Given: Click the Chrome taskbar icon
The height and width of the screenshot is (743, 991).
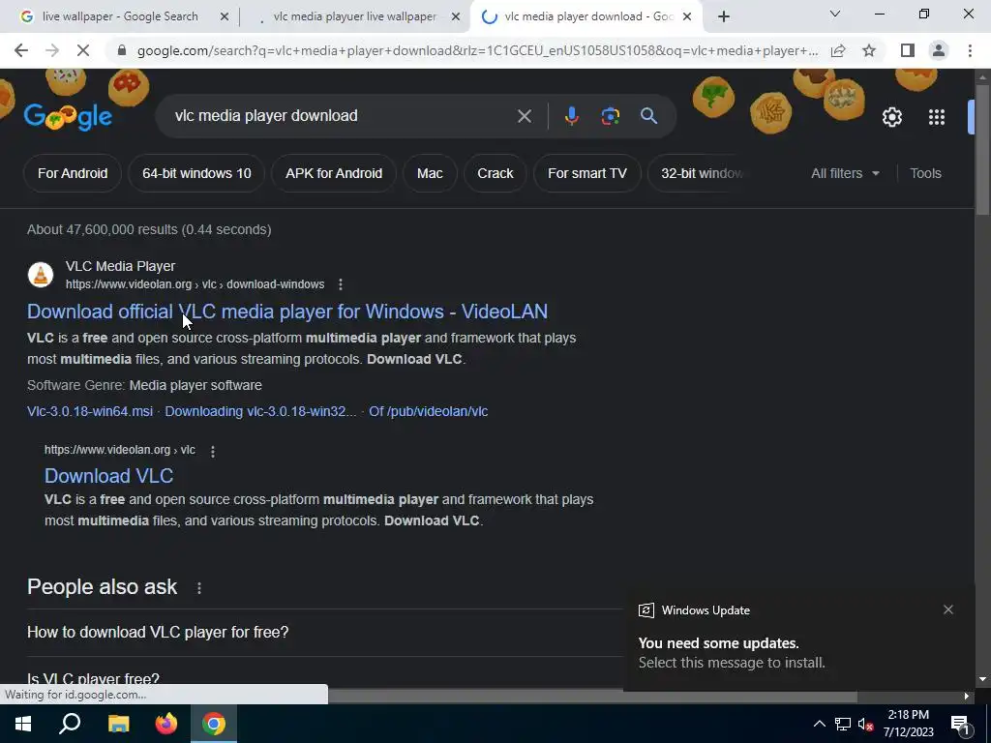Looking at the screenshot, I should (x=214, y=724).
